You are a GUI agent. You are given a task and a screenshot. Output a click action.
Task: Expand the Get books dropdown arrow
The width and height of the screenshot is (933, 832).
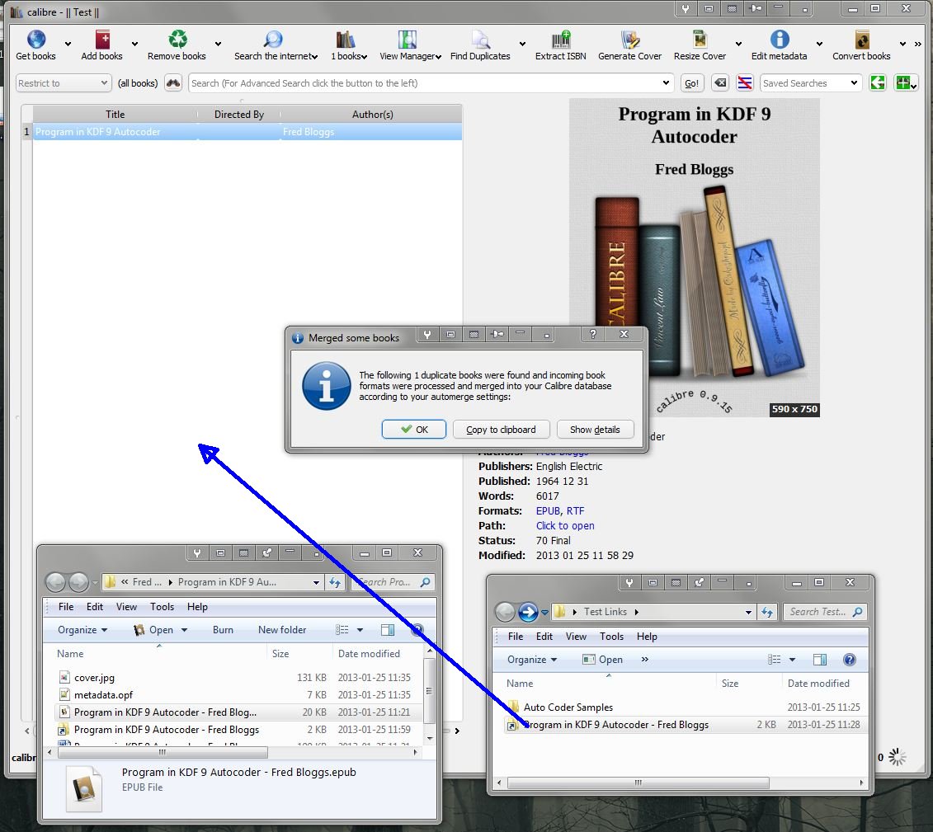68,44
